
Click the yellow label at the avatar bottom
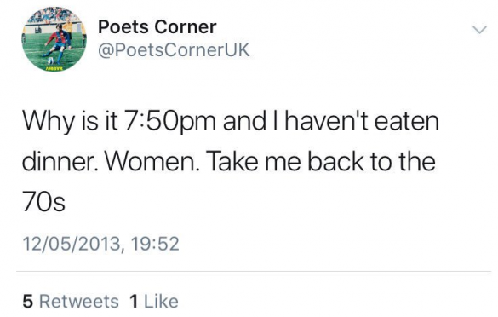pyautogui.click(x=54, y=68)
